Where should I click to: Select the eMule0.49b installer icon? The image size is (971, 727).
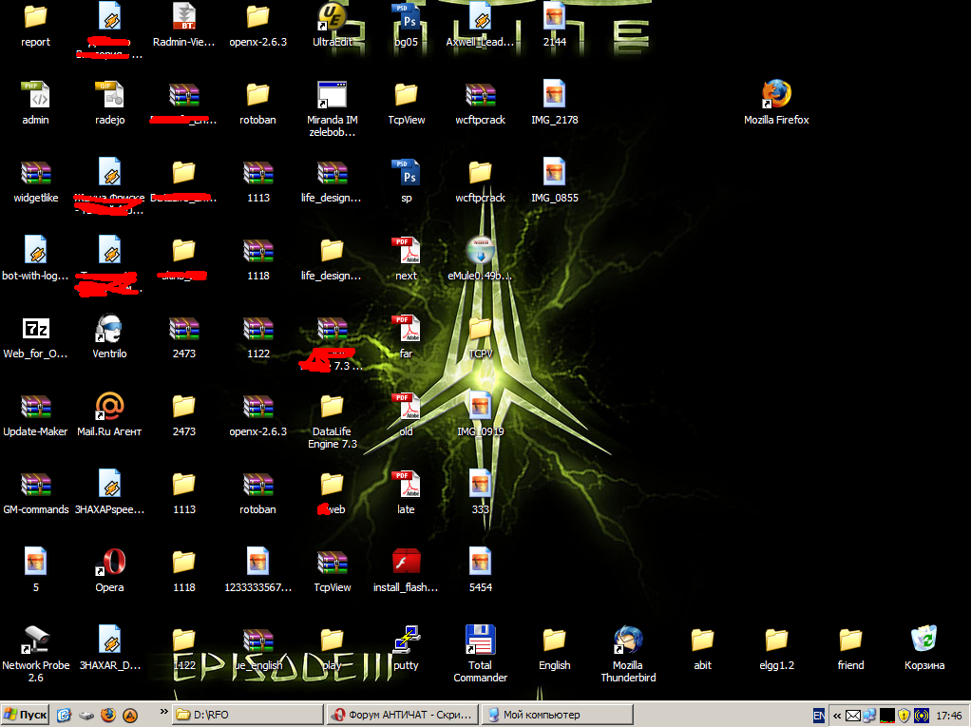[x=480, y=251]
